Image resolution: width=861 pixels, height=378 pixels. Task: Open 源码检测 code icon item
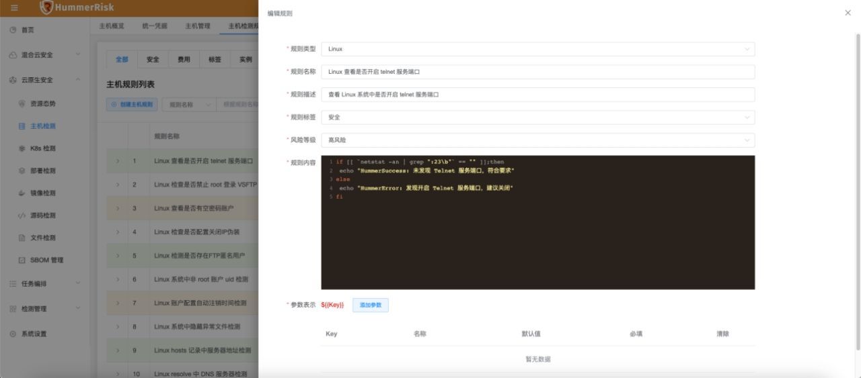pos(22,216)
